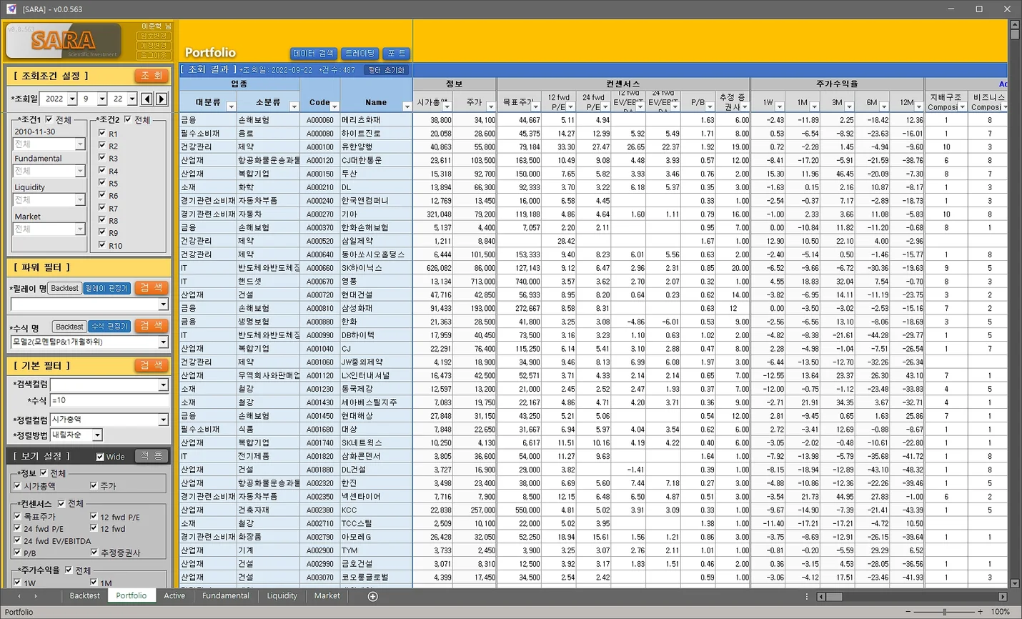Click the 데이터 검색 button
1022x619 pixels.
coord(314,54)
